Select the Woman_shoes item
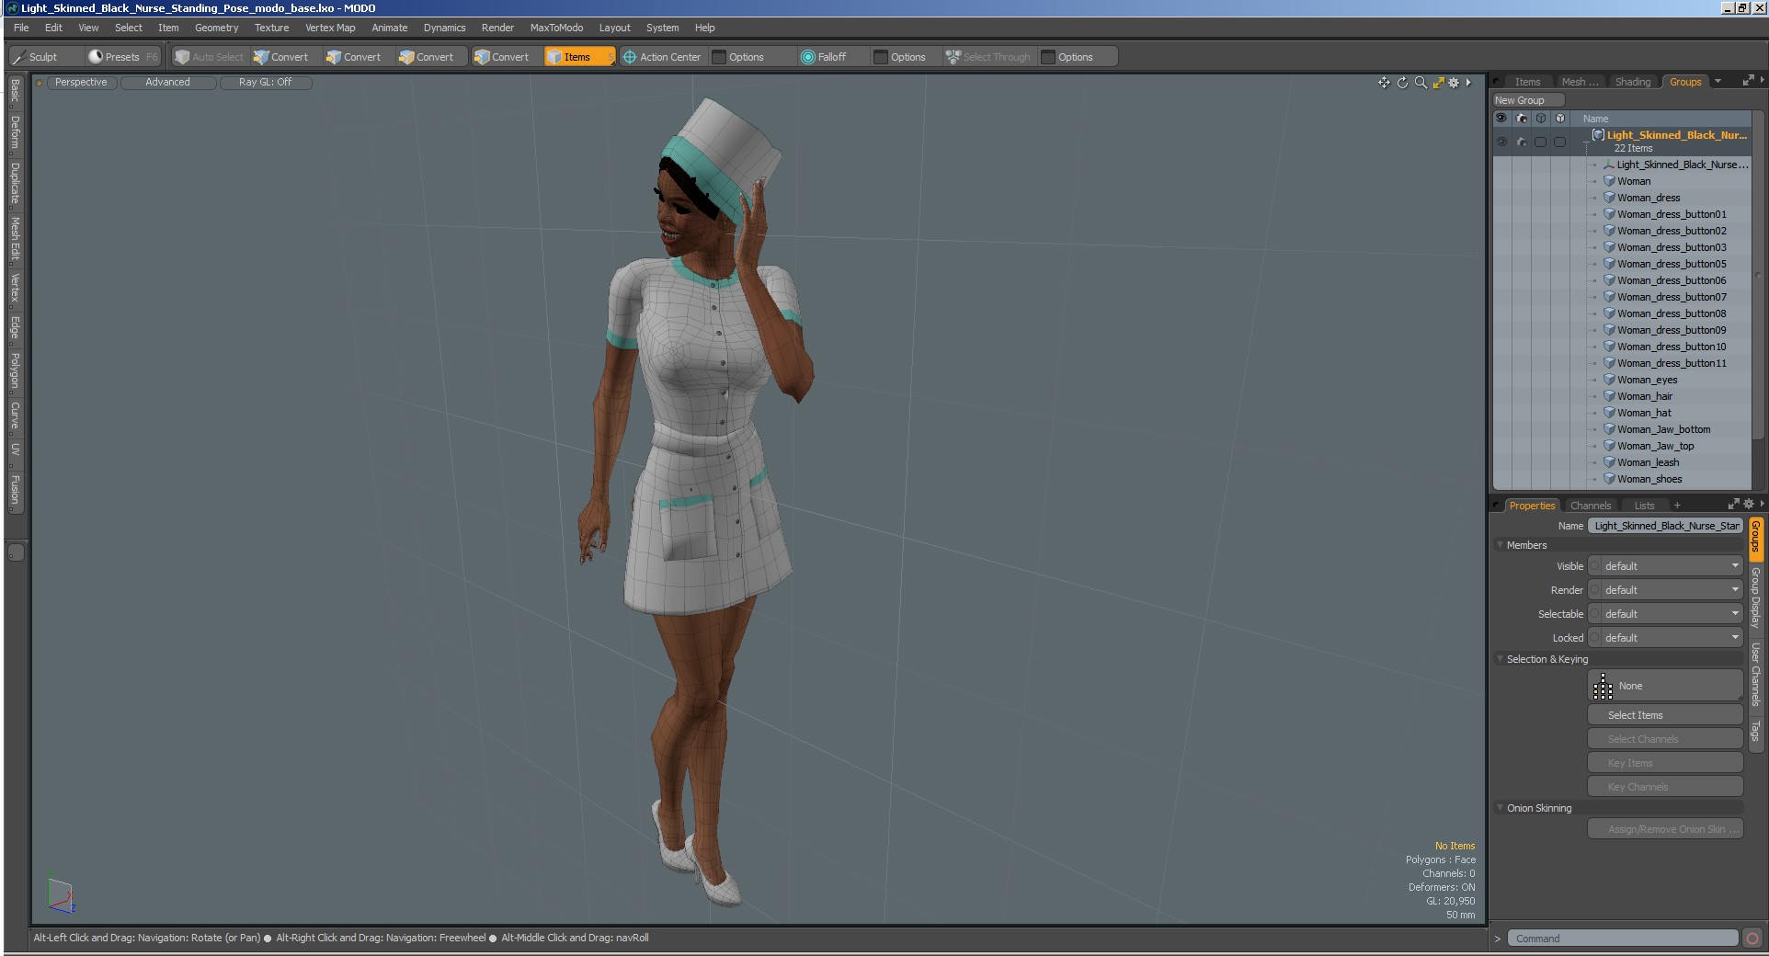The image size is (1769, 956). tap(1649, 479)
